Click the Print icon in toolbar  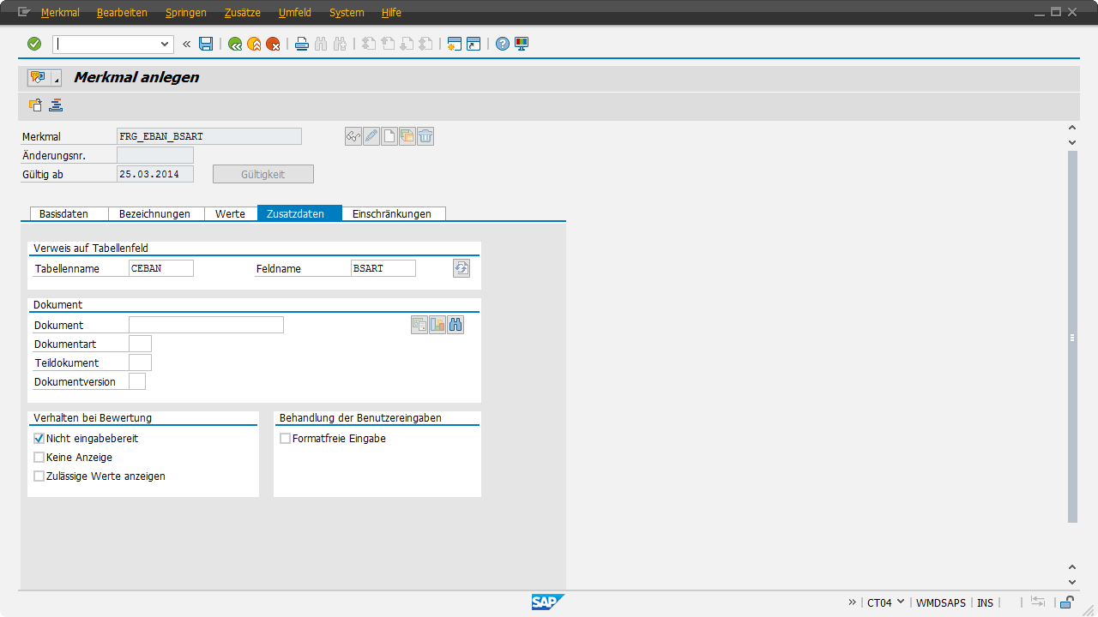[302, 44]
